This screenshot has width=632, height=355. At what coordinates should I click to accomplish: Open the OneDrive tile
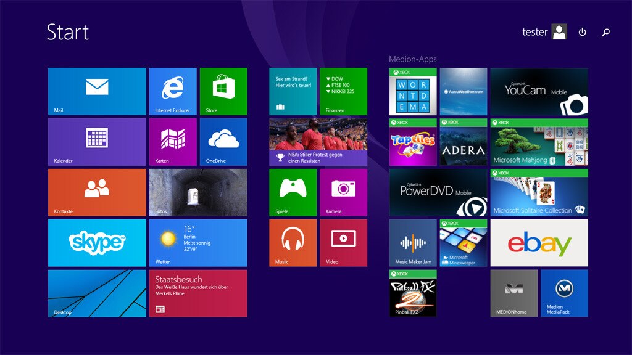(x=223, y=142)
